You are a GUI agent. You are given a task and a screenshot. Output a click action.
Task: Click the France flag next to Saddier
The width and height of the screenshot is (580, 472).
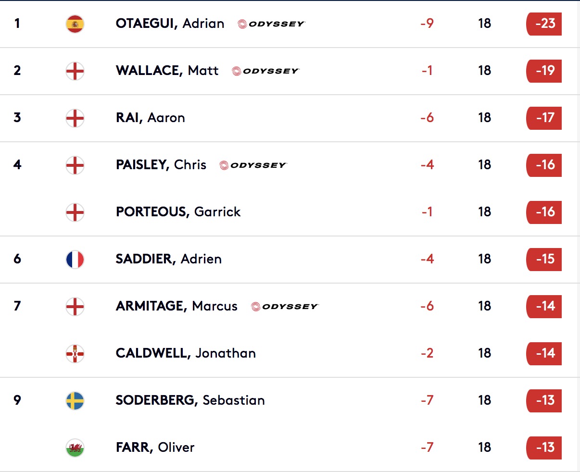[x=75, y=259]
